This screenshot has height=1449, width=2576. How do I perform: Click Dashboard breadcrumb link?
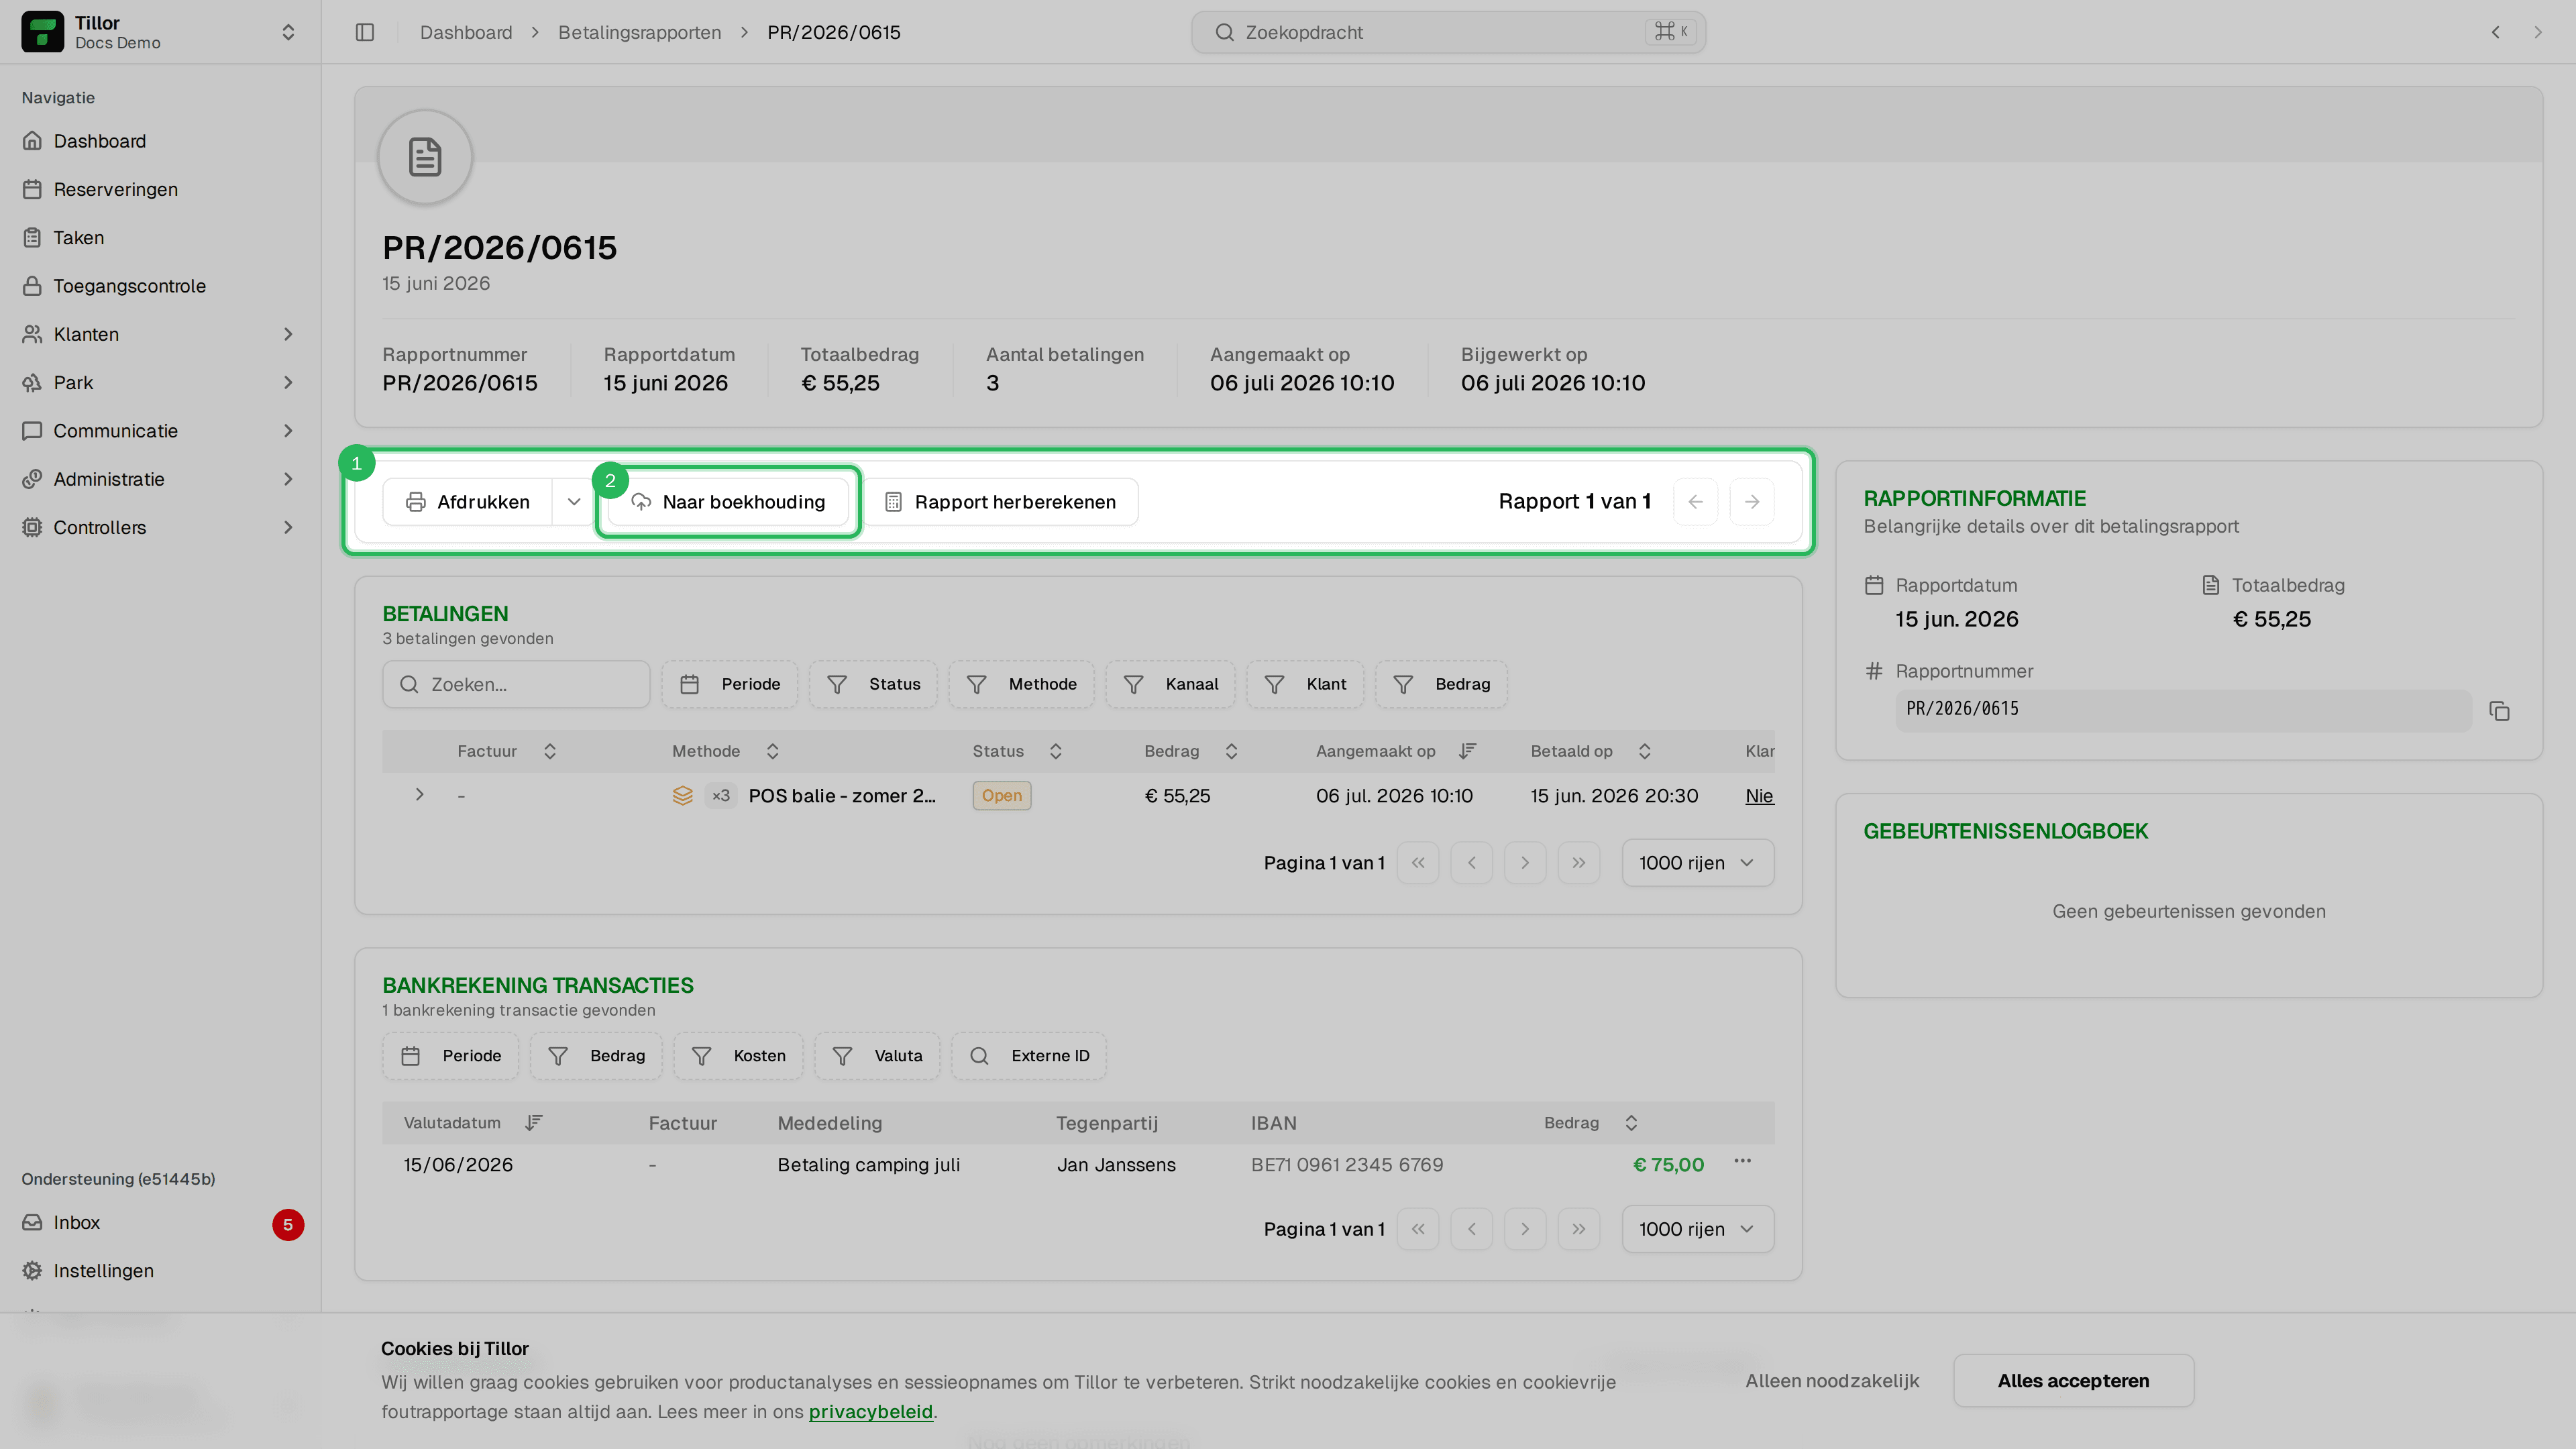(466, 32)
